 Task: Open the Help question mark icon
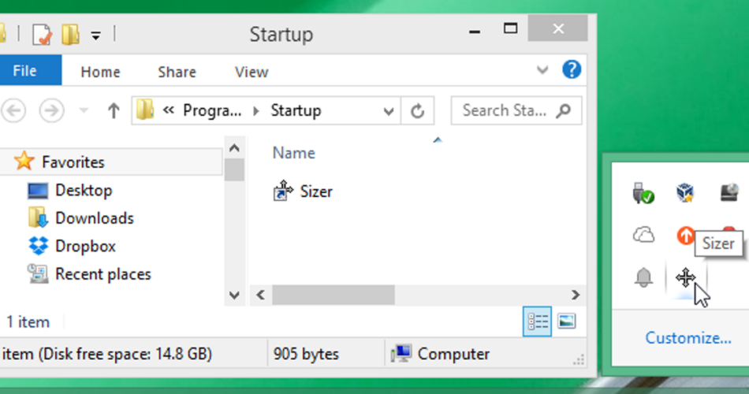(x=571, y=69)
